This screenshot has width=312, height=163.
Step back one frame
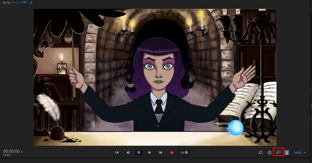click(x=128, y=152)
